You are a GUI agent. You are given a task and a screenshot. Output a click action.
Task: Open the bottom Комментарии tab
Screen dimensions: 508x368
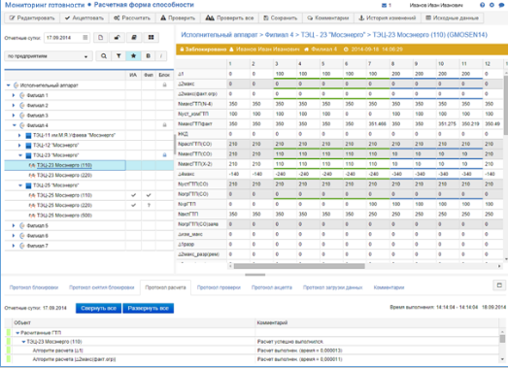(x=389, y=287)
